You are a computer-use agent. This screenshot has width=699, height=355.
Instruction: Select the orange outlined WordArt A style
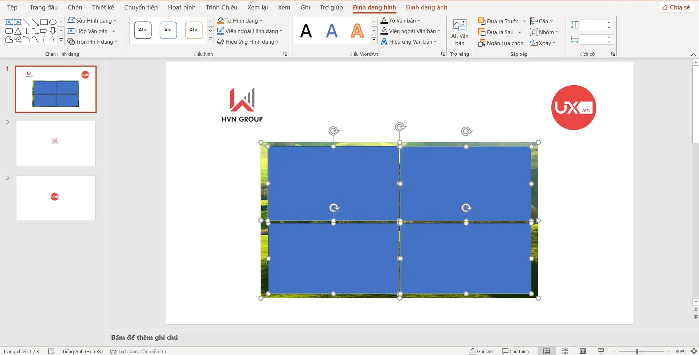357,31
